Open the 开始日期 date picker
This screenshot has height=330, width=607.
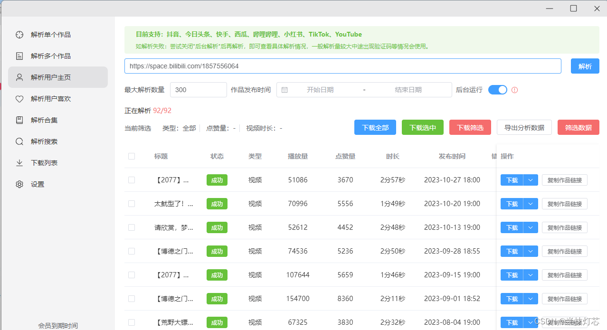click(320, 90)
